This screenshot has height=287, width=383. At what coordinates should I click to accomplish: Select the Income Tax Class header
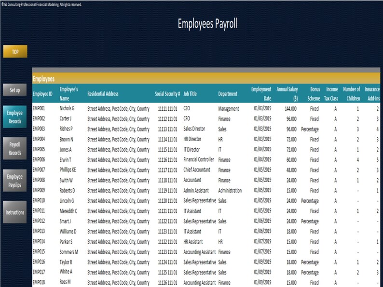pos(331,94)
